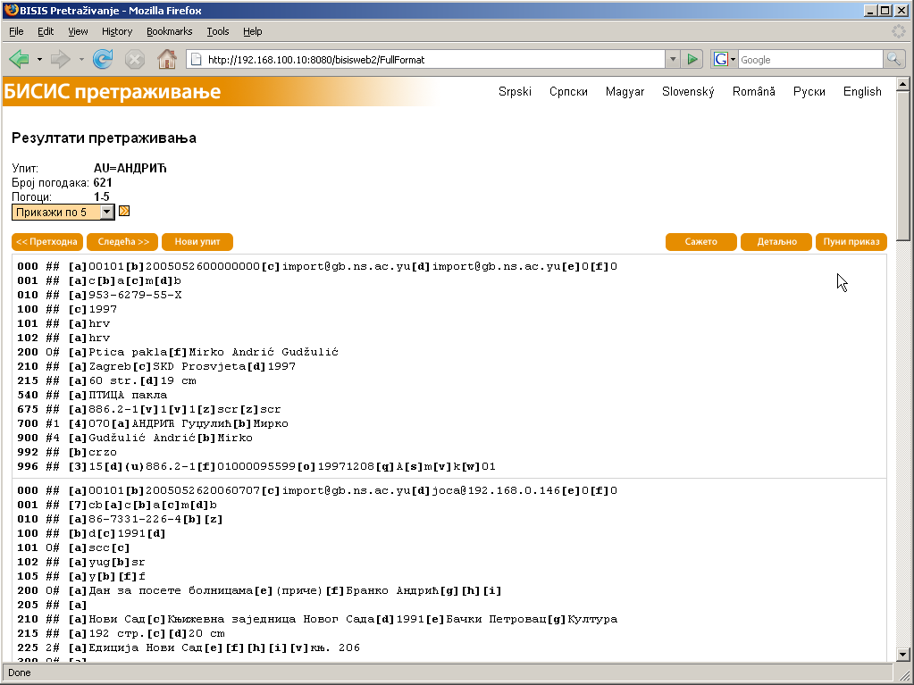Open the View menu
Screen dimensions: 914x685
78,31
